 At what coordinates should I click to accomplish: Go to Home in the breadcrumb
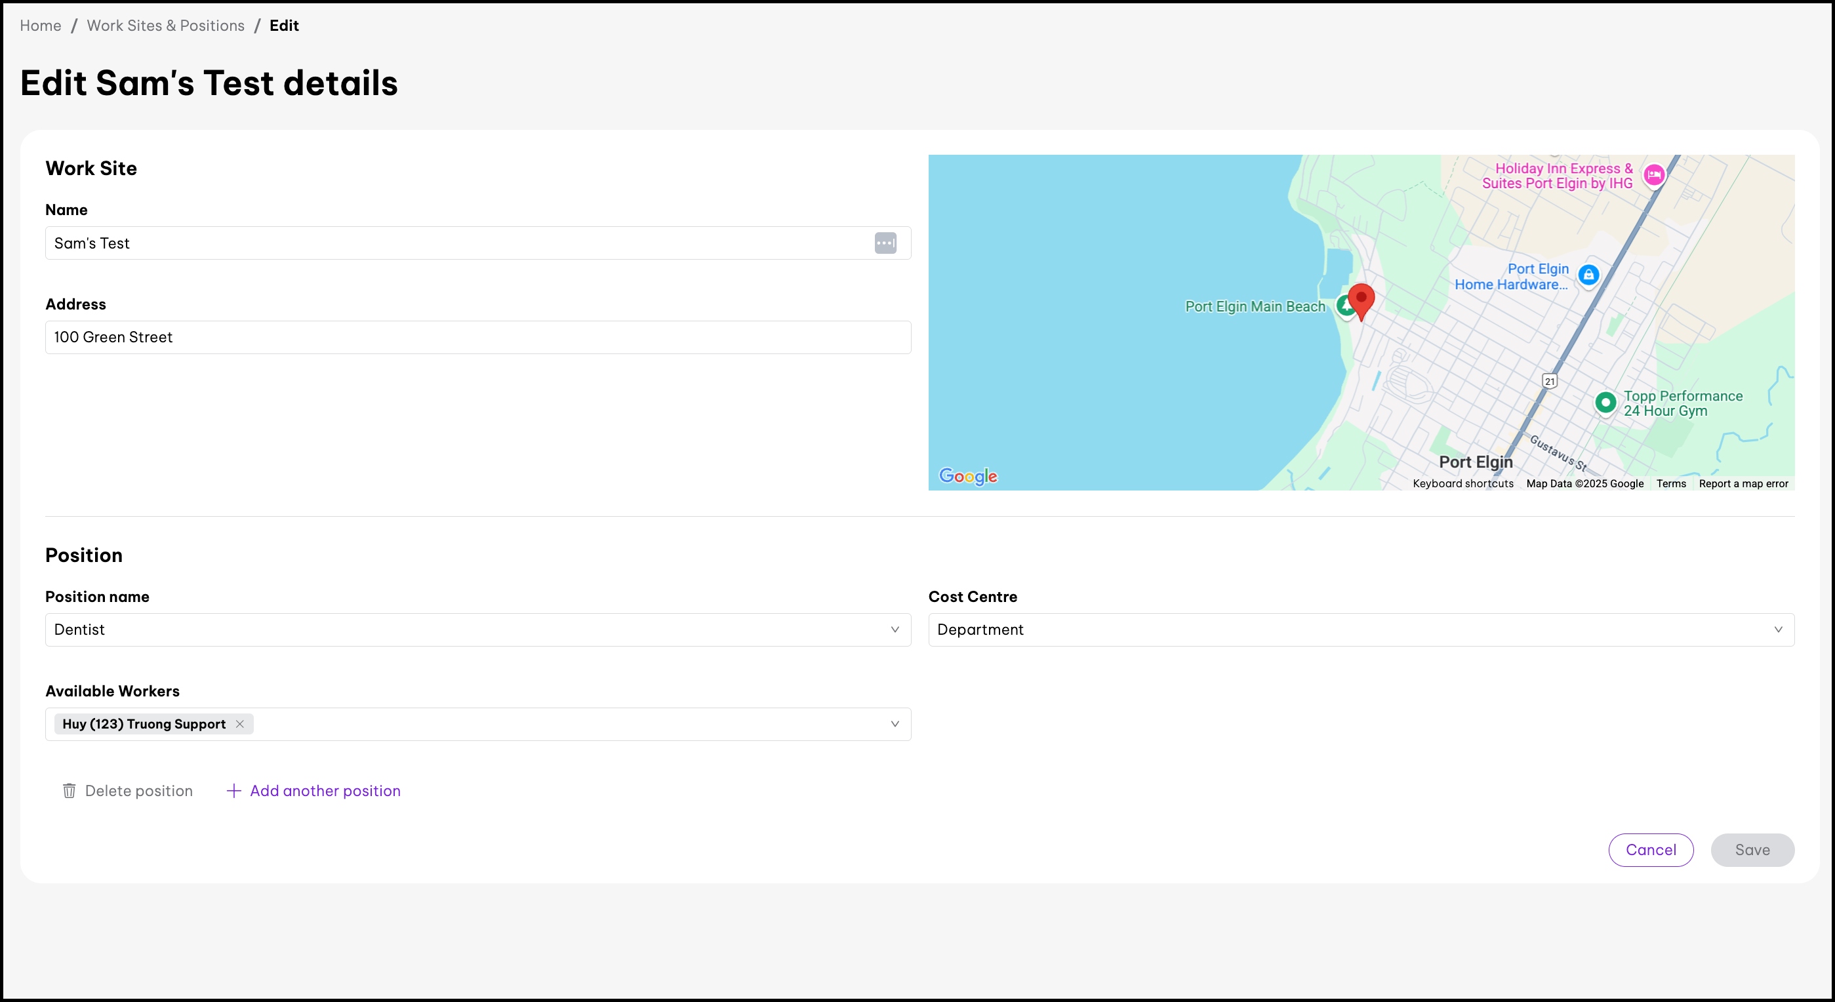41,26
